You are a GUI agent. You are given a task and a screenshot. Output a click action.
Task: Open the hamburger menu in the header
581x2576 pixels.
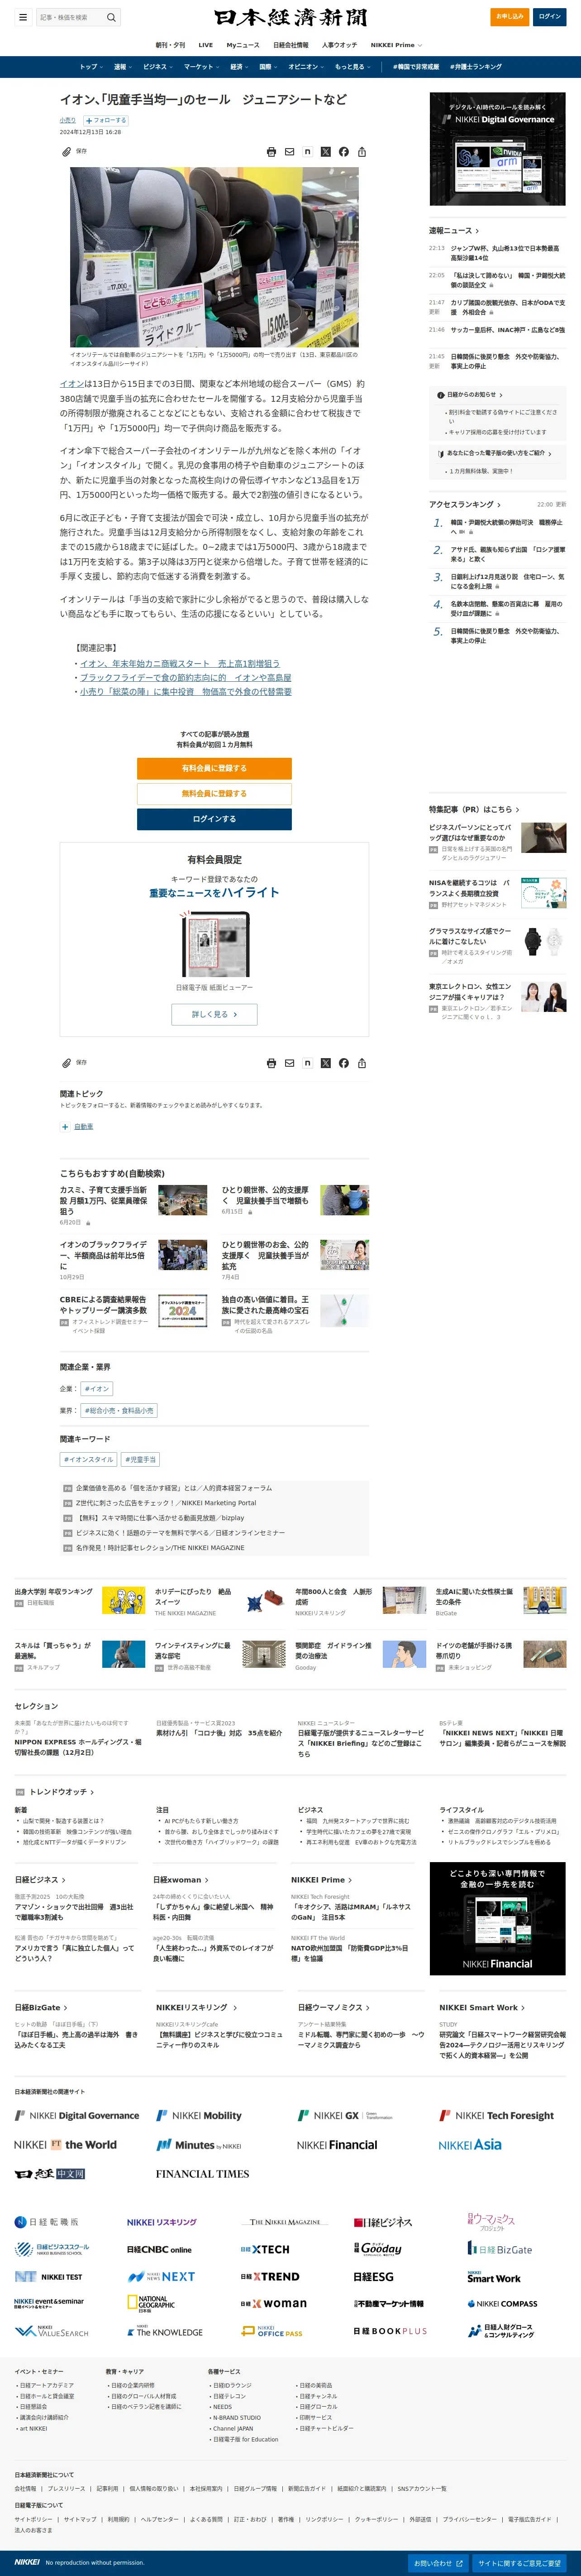point(23,17)
